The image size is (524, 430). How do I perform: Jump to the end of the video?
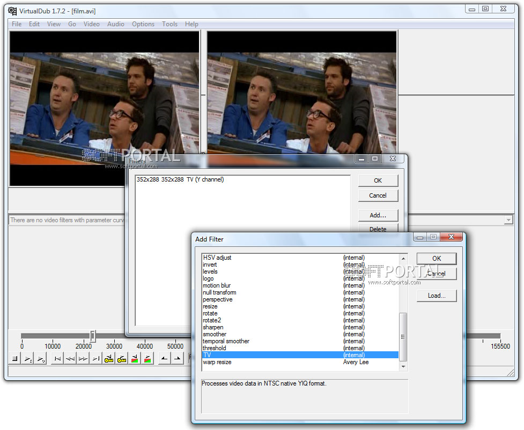pyautogui.click(x=95, y=359)
